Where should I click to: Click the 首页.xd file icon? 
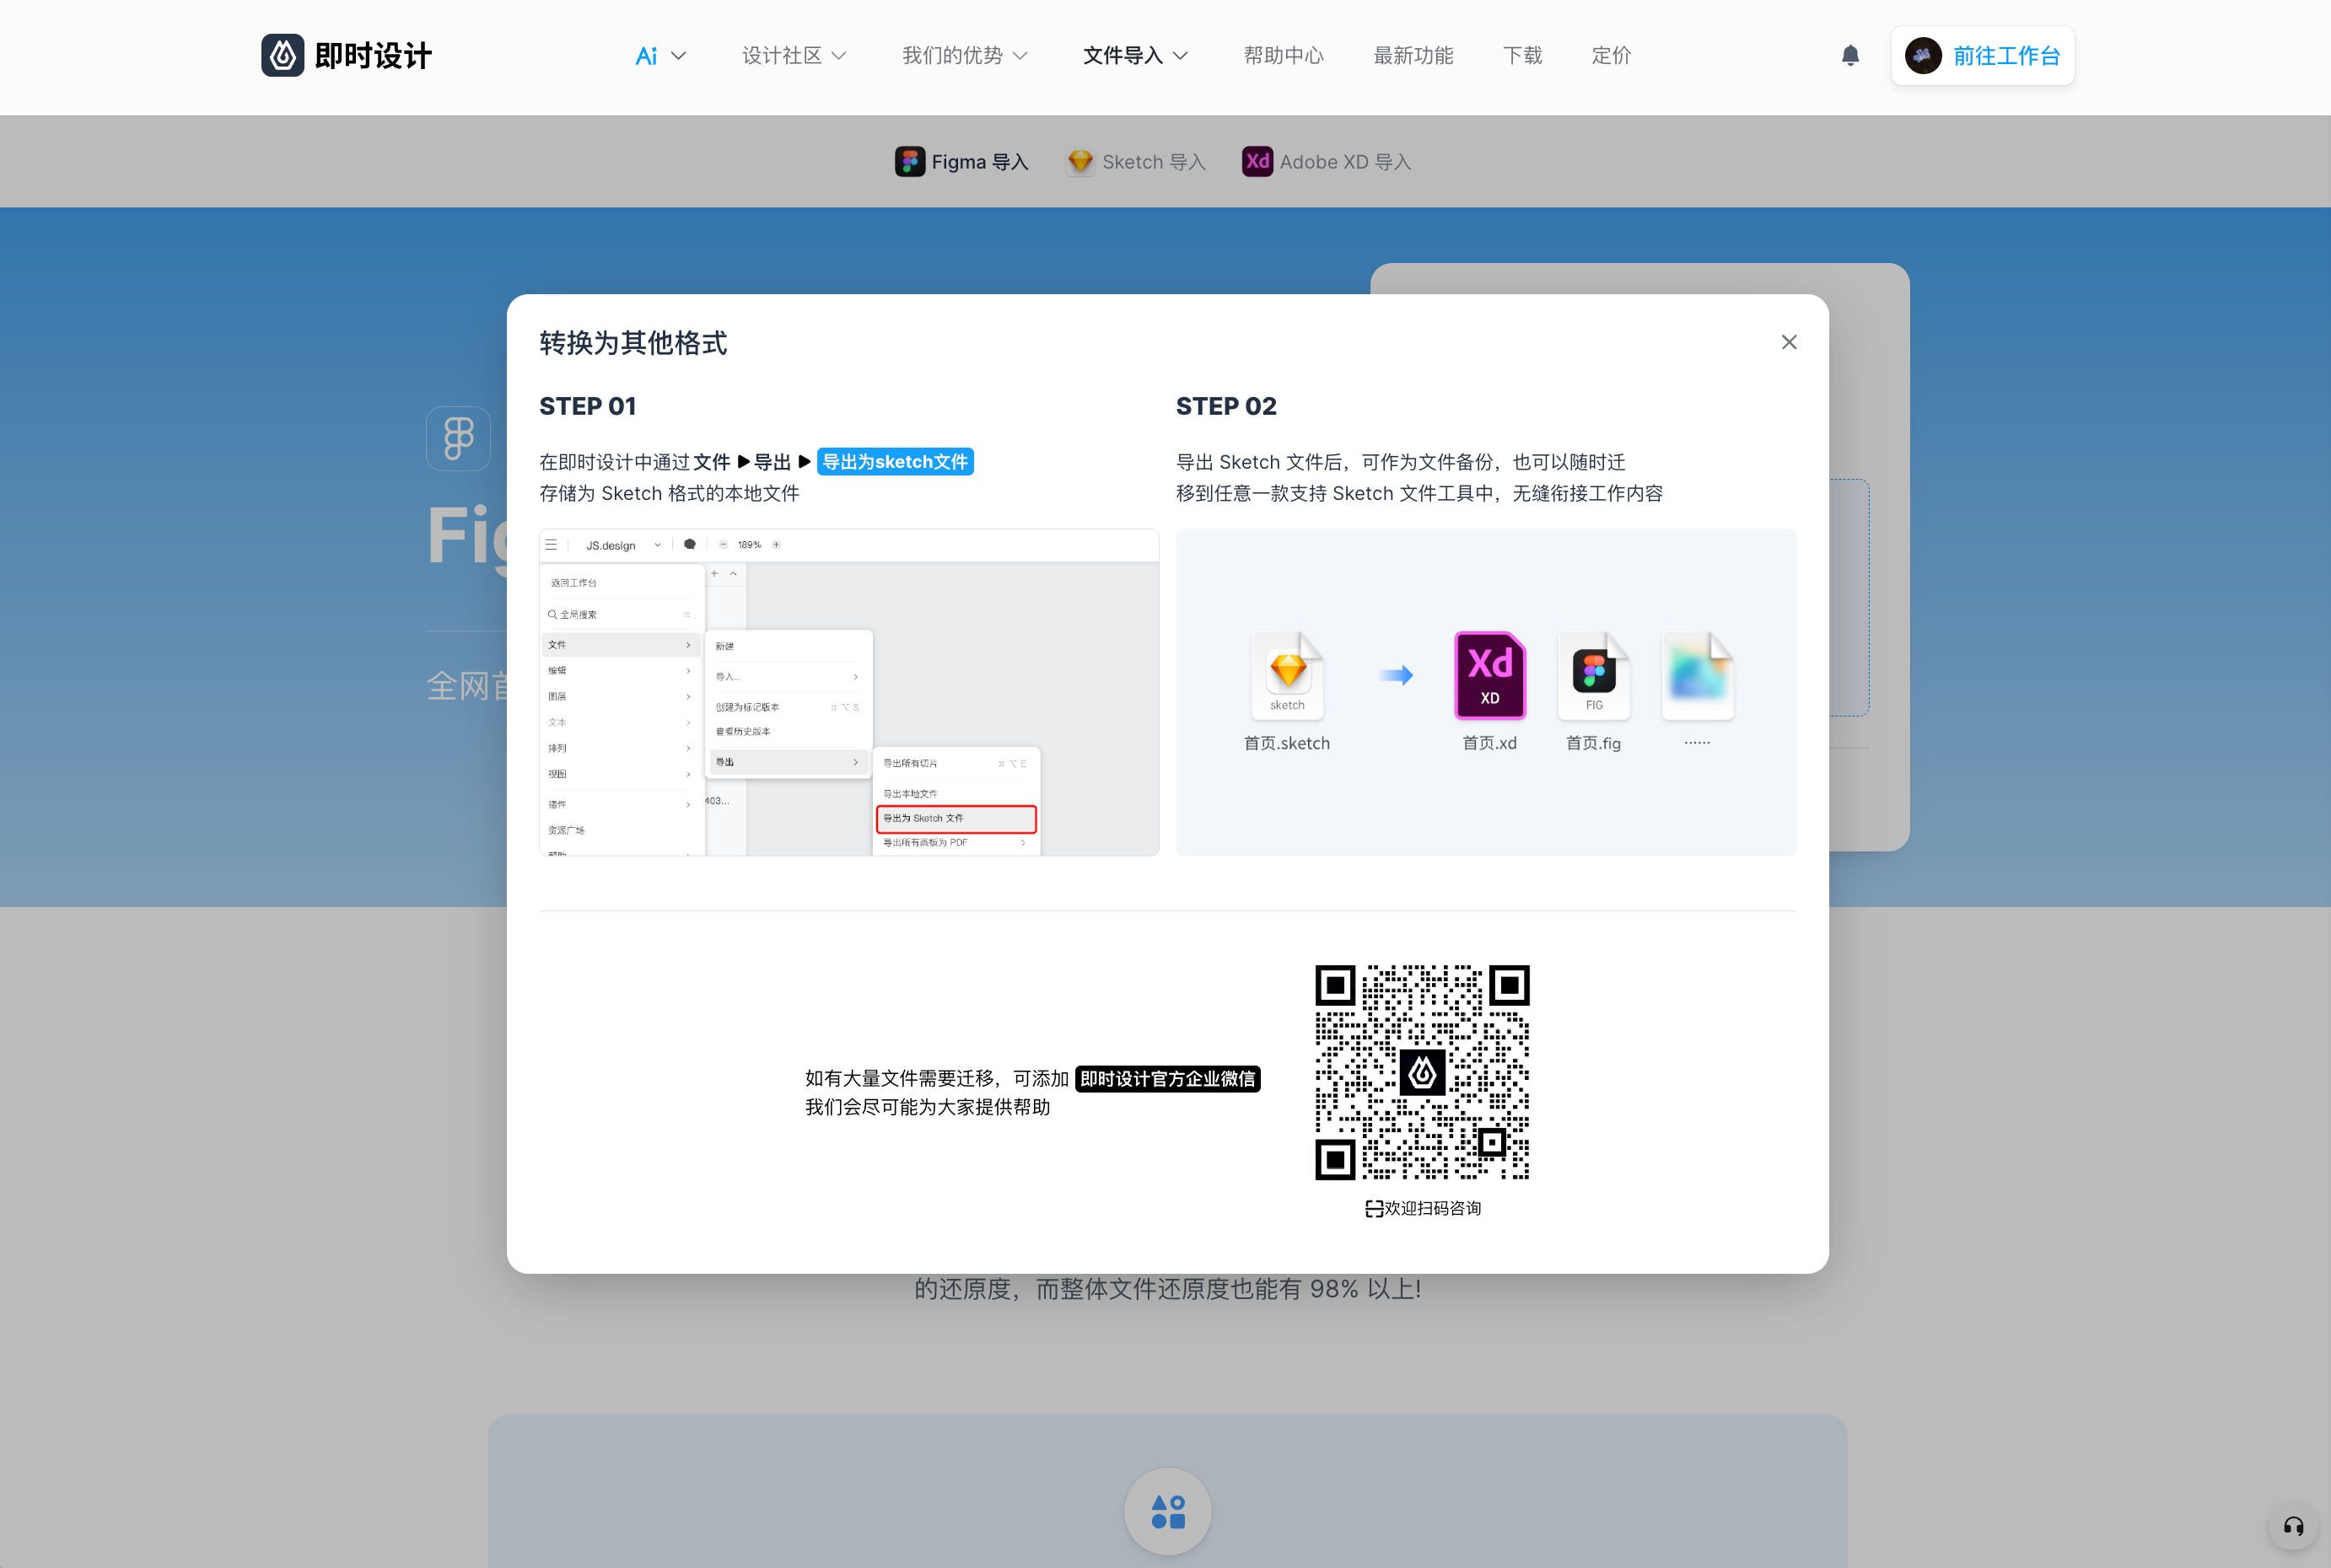(1489, 675)
